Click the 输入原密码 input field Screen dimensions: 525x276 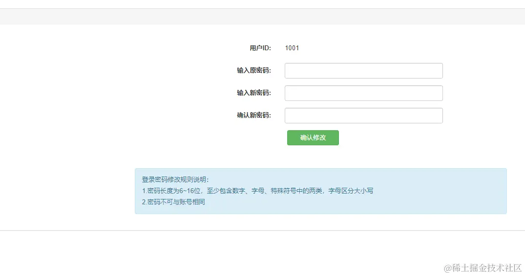(x=364, y=71)
